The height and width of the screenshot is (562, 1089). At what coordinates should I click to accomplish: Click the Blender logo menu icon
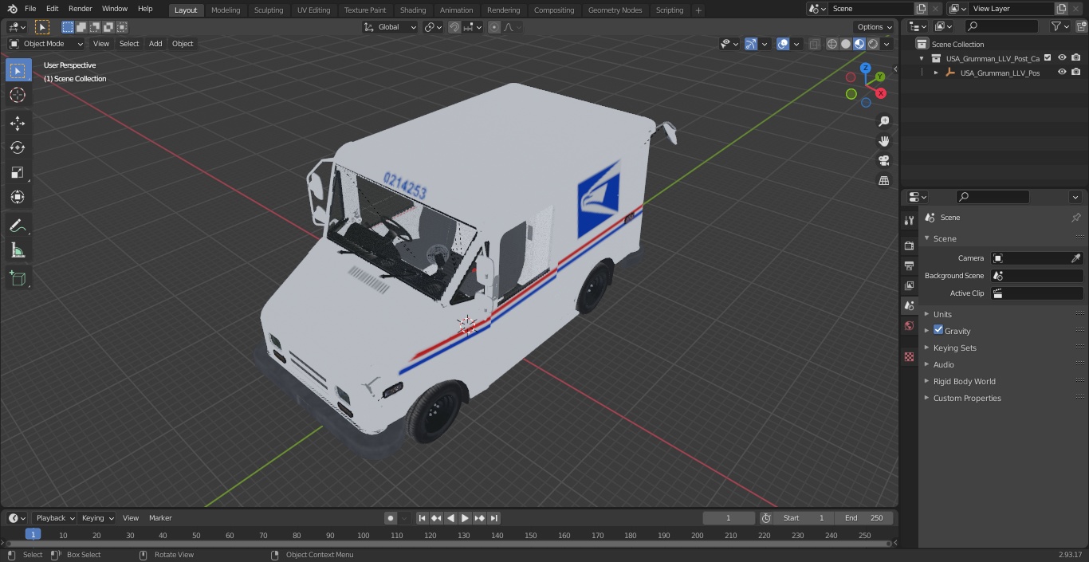(12, 9)
